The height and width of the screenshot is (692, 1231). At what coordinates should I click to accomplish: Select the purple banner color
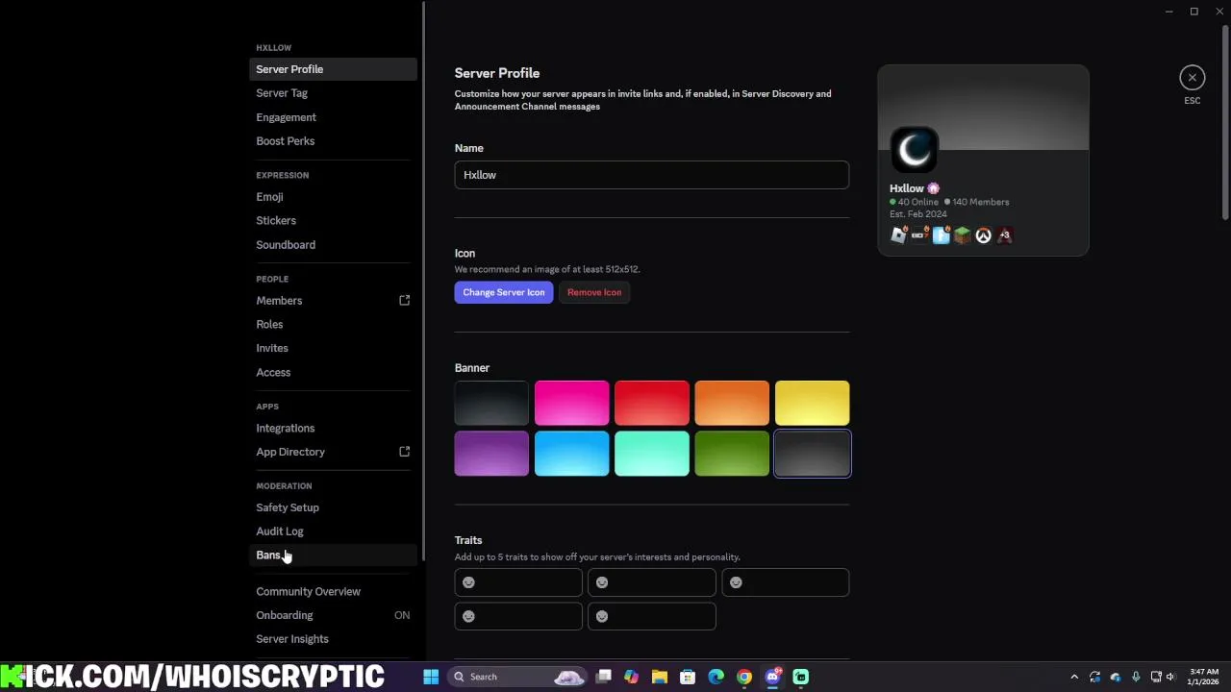click(491, 454)
